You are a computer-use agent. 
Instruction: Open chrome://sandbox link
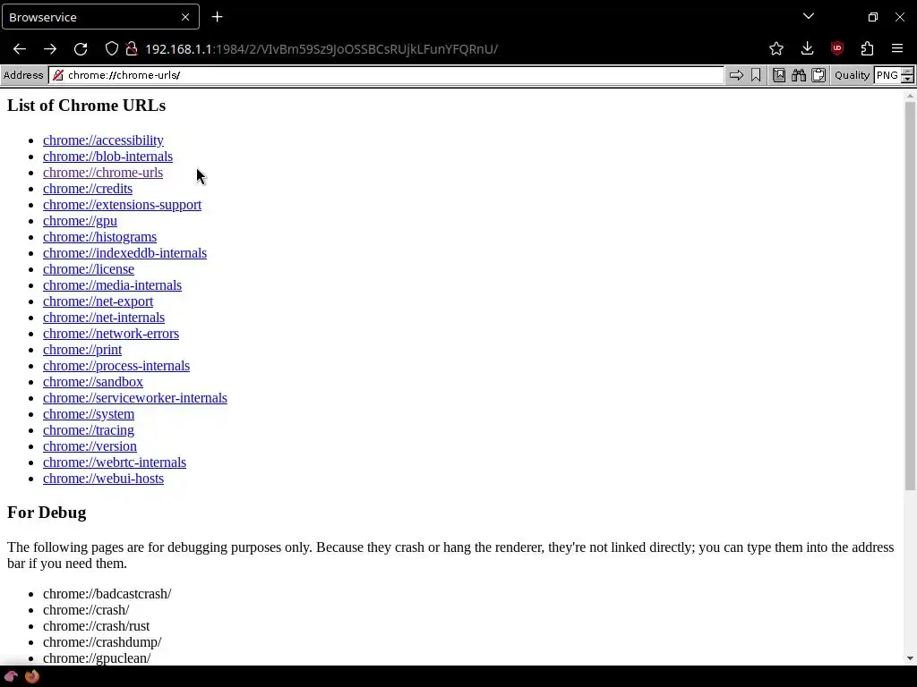[x=93, y=381]
